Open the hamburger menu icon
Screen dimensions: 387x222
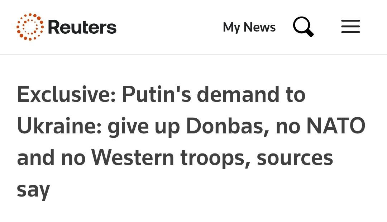(x=350, y=27)
